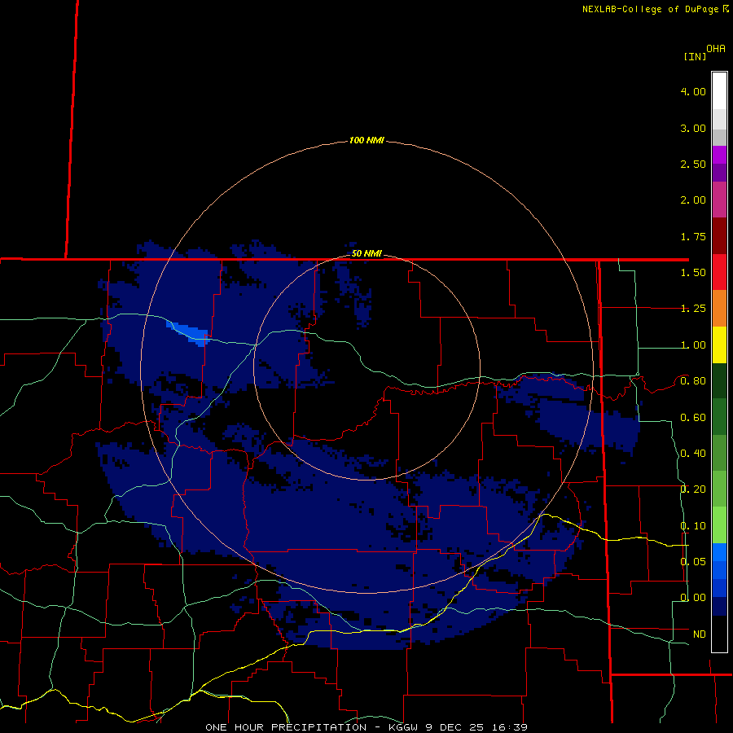Click the 1.25 legend value
Screen dimensions: 733x733
pyautogui.click(x=693, y=309)
